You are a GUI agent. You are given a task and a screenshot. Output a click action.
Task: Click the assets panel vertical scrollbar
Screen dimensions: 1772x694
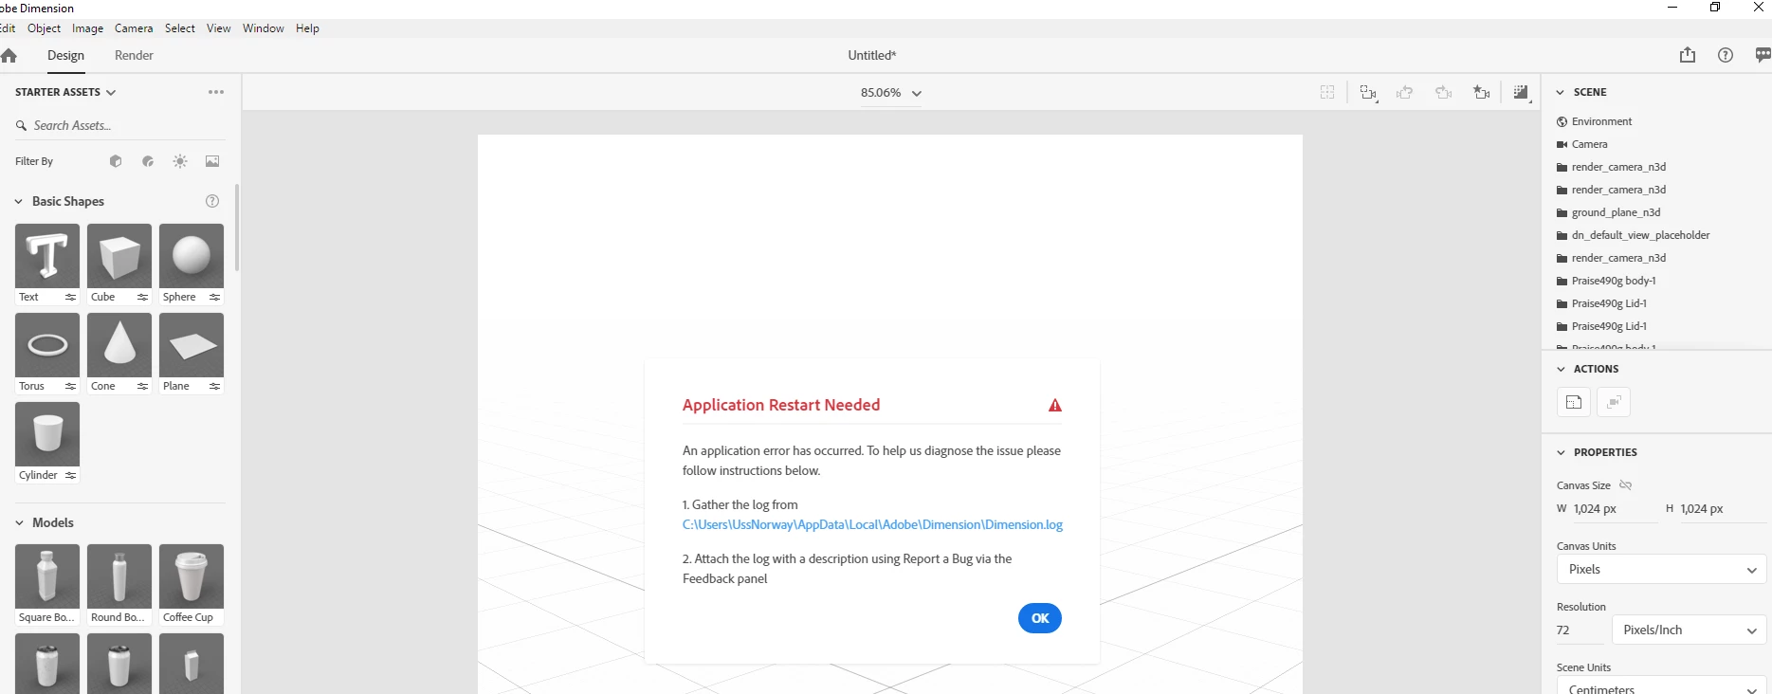[236, 228]
